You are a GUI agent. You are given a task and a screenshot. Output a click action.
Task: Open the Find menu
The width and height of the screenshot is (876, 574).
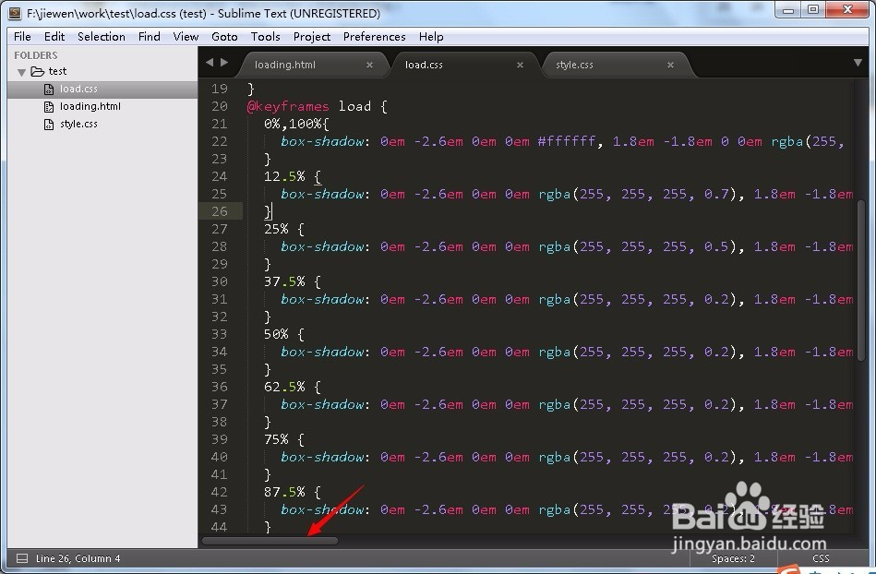coord(150,36)
